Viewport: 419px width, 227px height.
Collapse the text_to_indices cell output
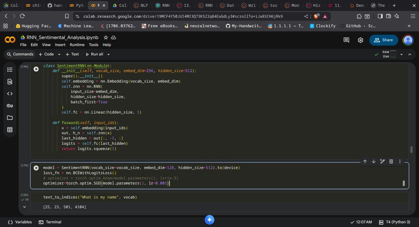coord(24,207)
